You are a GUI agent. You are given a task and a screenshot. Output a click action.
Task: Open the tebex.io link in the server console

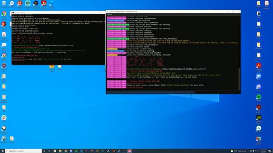click(x=178, y=85)
